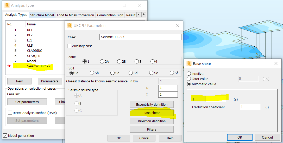The height and width of the screenshot is (143, 283).
Task: Select Automatic value for base shear
Action: [188, 84]
